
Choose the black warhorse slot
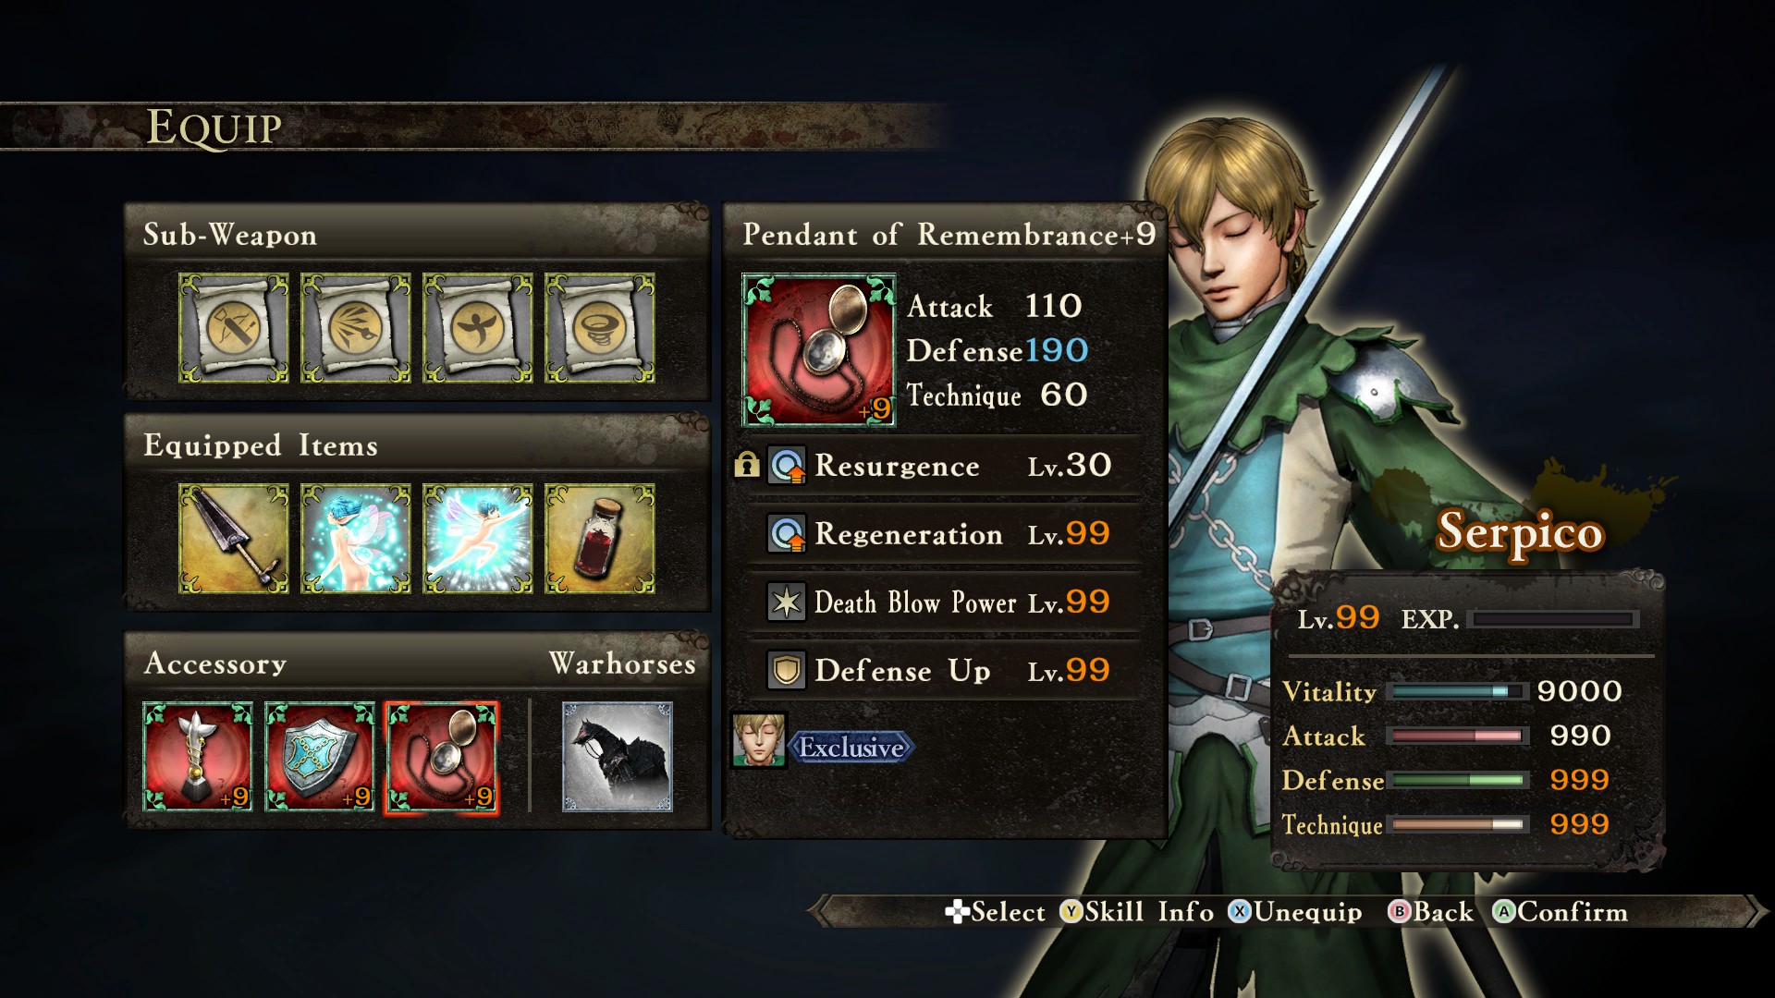[x=617, y=757]
